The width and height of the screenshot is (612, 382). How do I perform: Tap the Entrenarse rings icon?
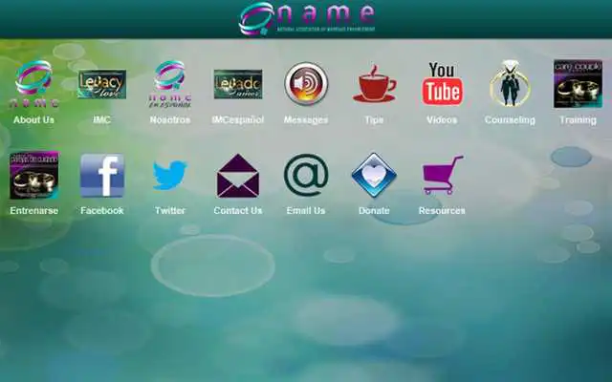(x=34, y=175)
